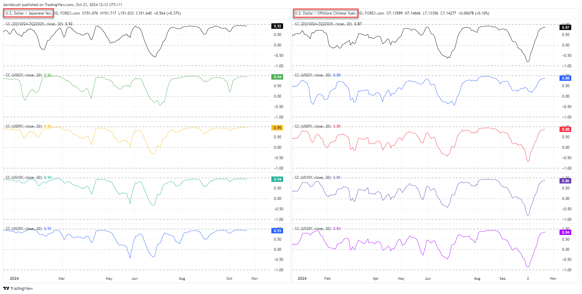Click the USD/JPY change +0.564 (+0.37%)
This screenshot has height=294, width=582.
click(x=167, y=13)
